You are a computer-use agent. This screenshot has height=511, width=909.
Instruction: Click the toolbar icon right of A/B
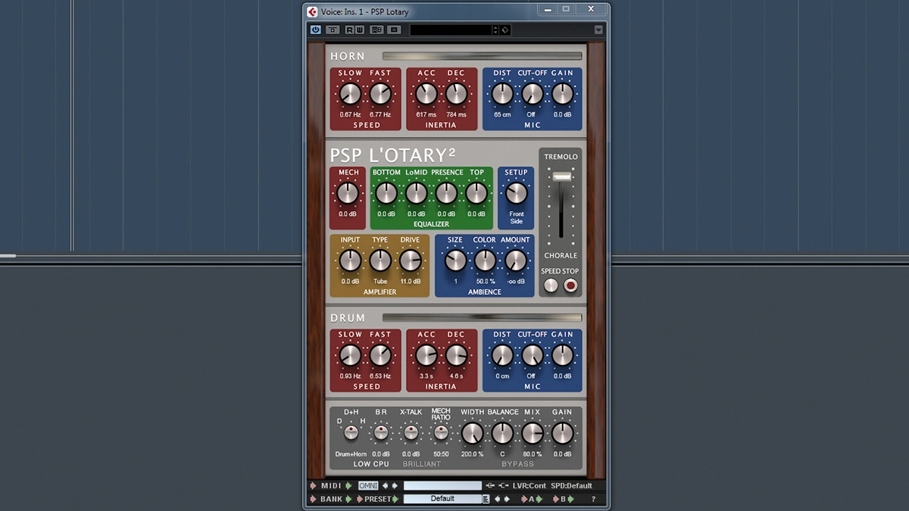[x=394, y=30]
